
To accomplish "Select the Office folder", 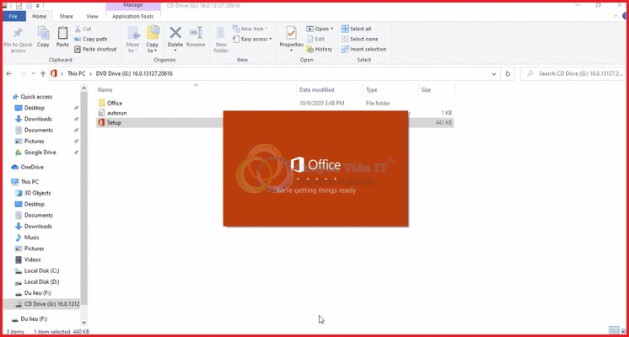I will pyautogui.click(x=115, y=103).
